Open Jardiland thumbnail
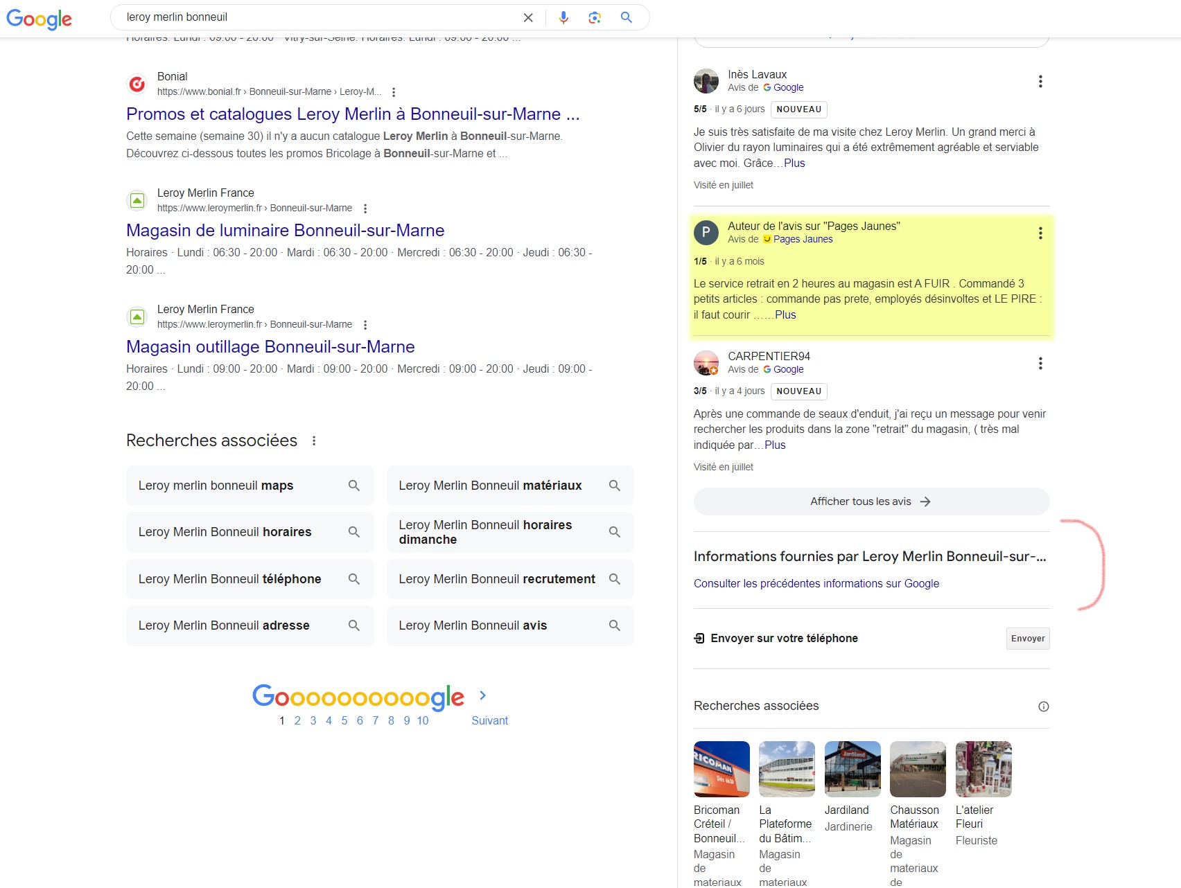This screenshot has height=888, width=1181. (852, 769)
